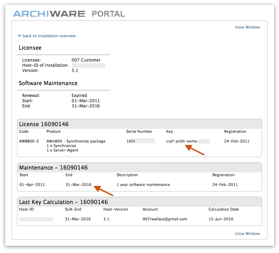279x253 pixels.
Task: Click the redacted Host-ID of Installation value
Action: pyautogui.click(x=88, y=65)
